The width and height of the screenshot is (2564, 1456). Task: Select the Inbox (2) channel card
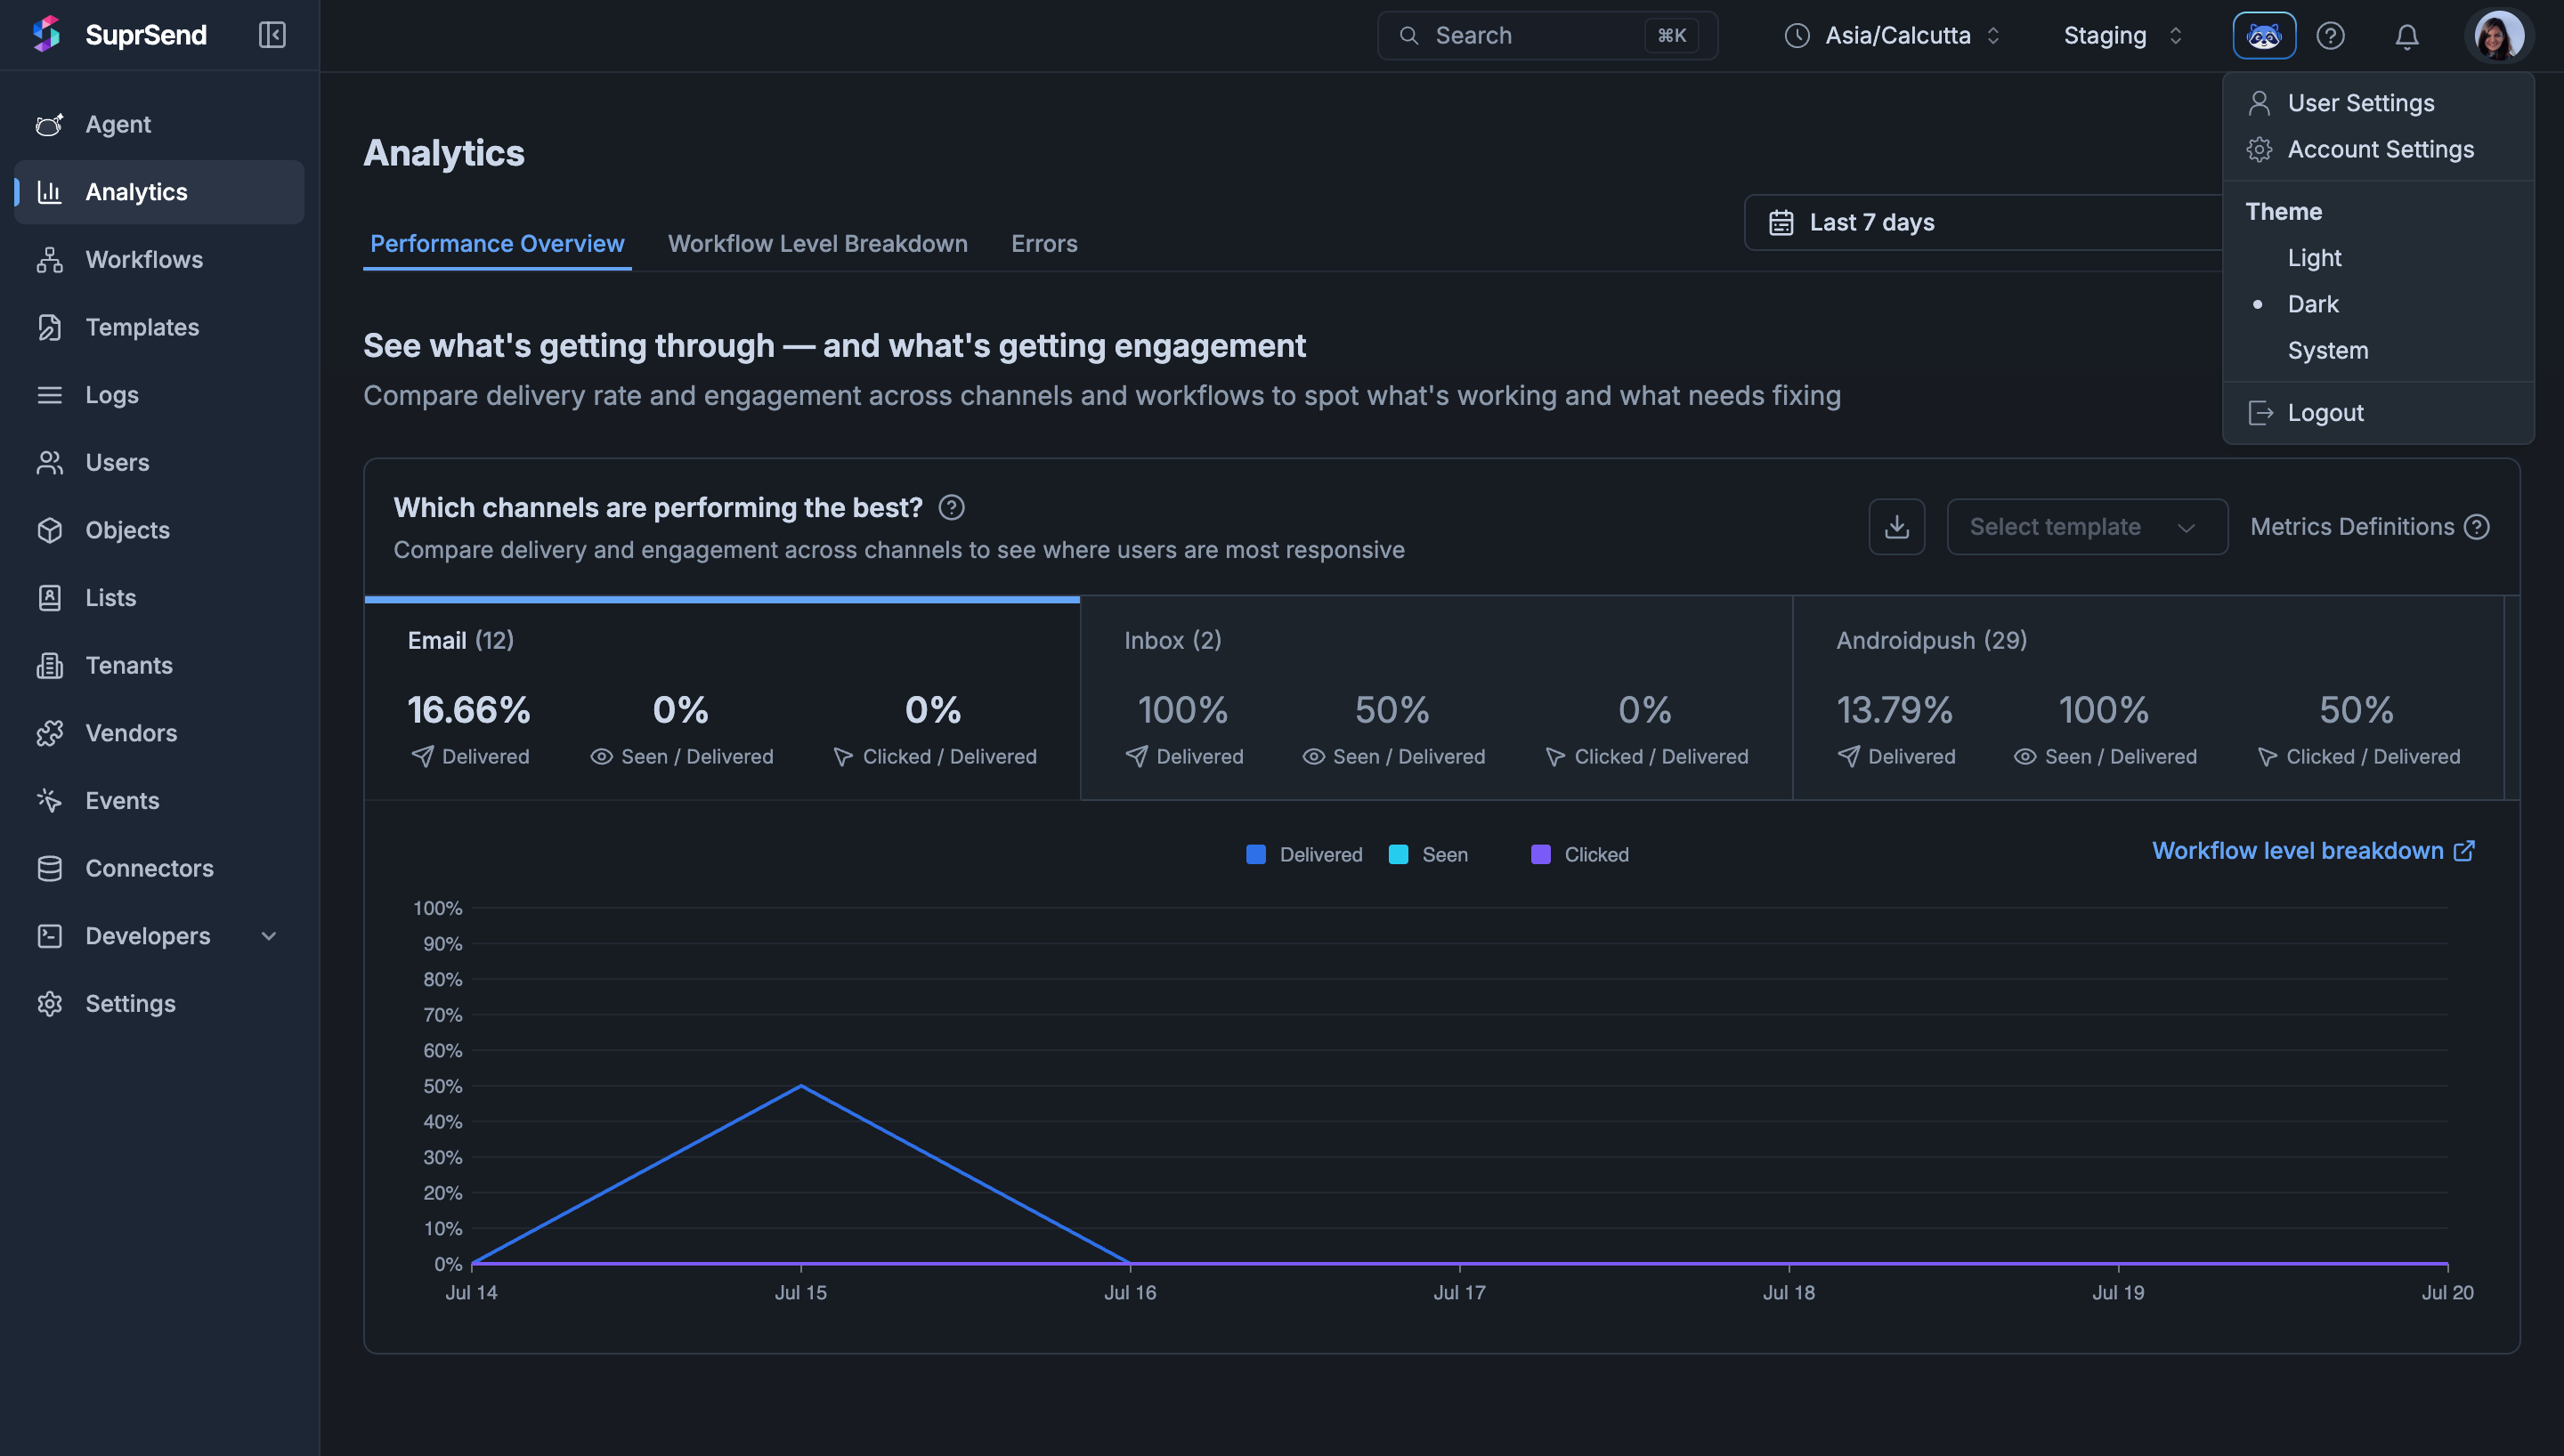1436,698
